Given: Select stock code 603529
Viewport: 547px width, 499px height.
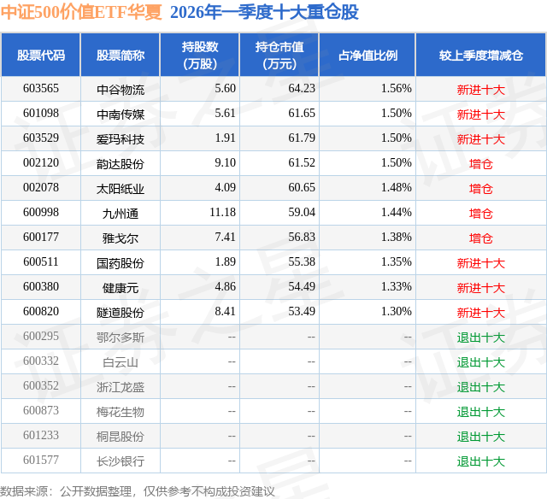Looking at the screenshot, I should click(x=41, y=138).
